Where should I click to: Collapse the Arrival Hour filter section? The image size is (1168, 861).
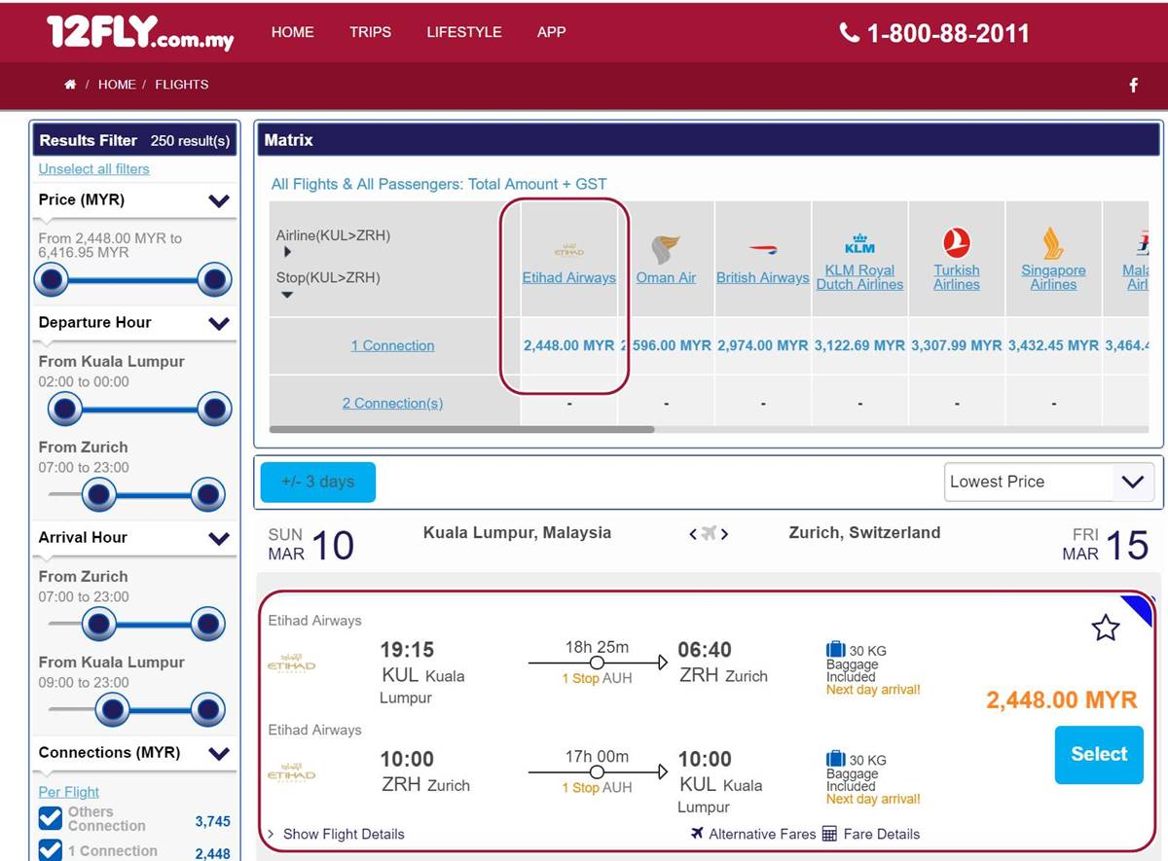[219, 538]
